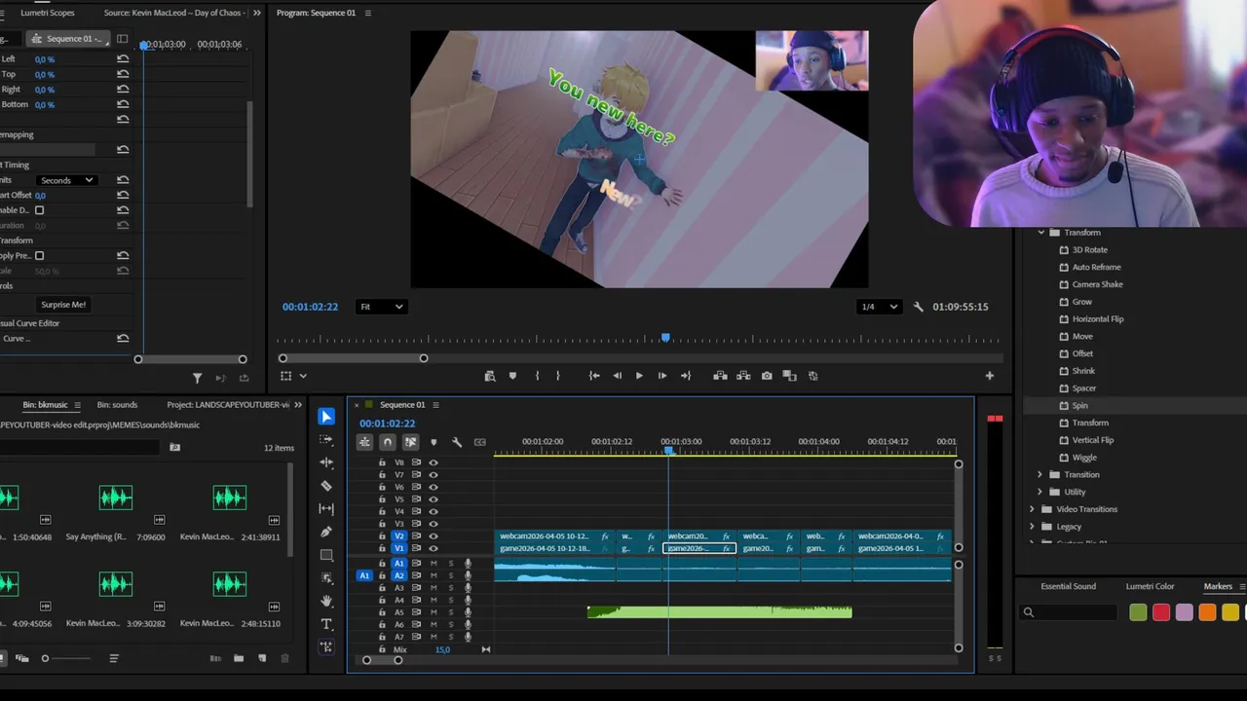Click Find-in-bin icon next to search field

(174, 448)
